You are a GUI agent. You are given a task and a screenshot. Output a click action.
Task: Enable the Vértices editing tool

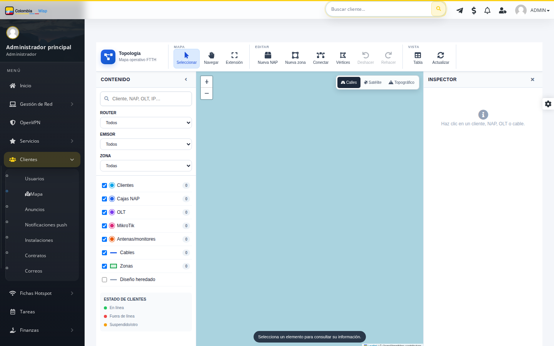(x=343, y=58)
